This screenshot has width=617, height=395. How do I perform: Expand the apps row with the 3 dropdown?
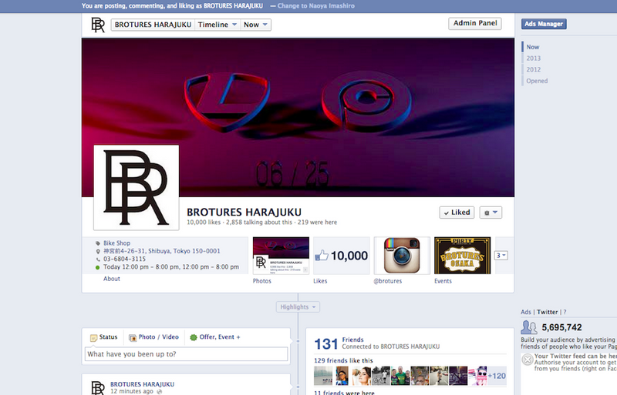(x=501, y=256)
